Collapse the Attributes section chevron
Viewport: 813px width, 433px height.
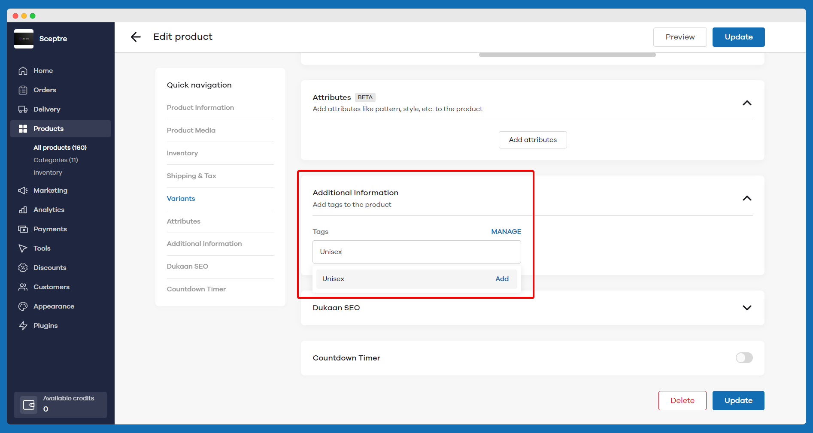tap(747, 103)
